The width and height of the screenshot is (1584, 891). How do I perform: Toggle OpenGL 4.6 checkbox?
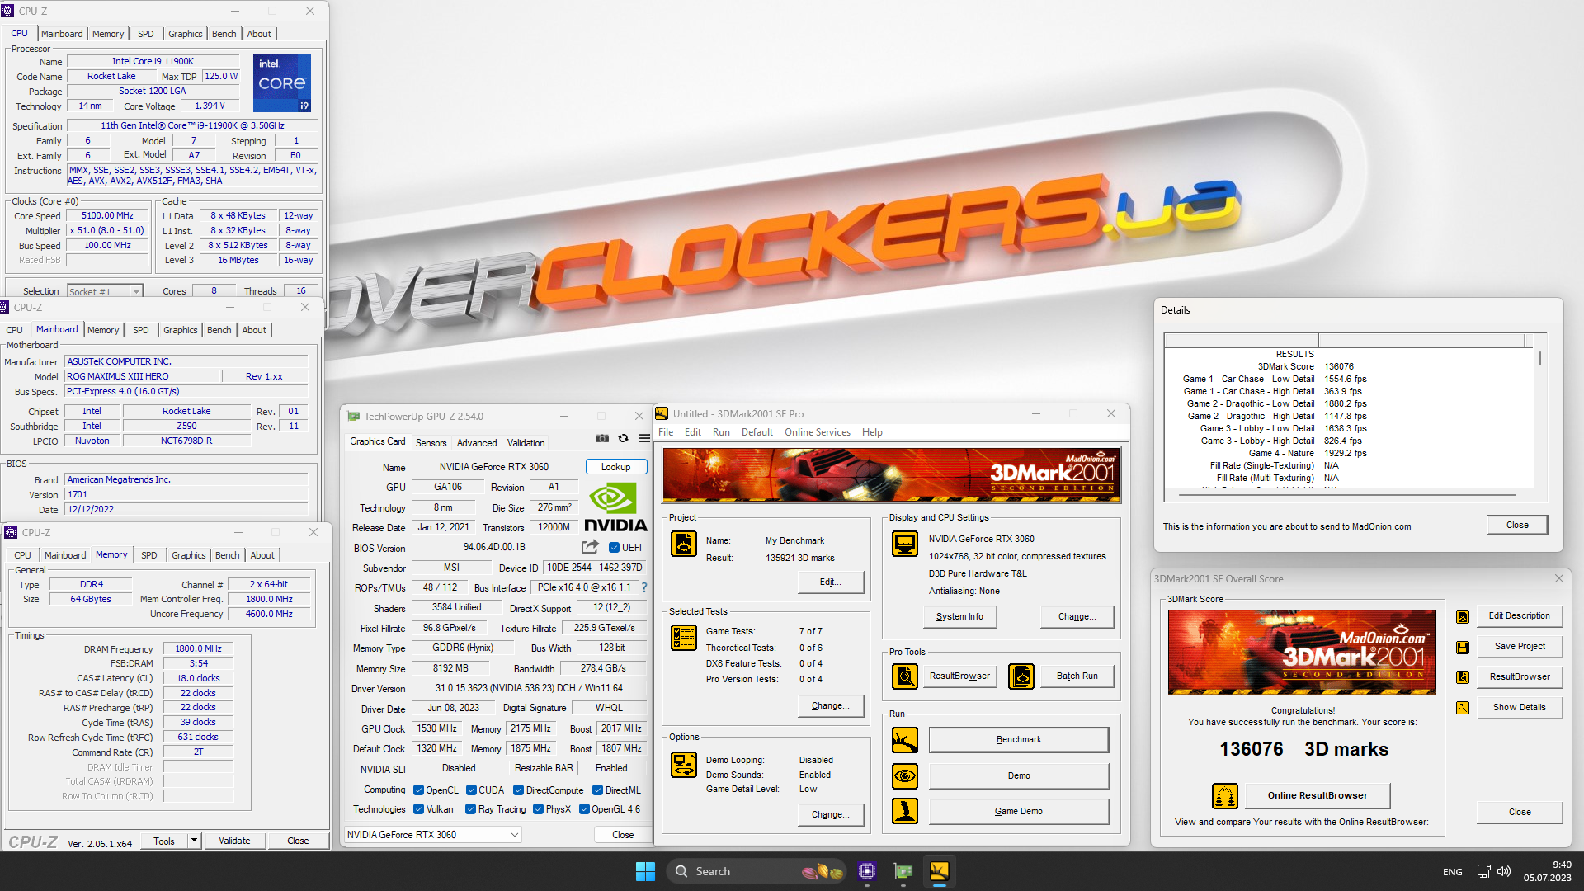(584, 809)
